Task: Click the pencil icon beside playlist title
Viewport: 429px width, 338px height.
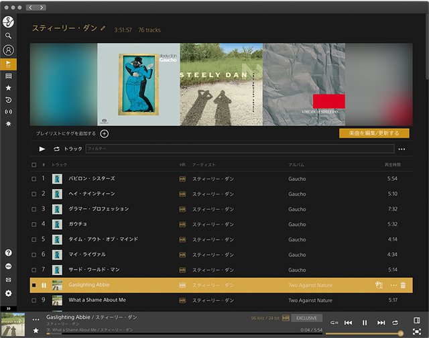Action: 103,29
